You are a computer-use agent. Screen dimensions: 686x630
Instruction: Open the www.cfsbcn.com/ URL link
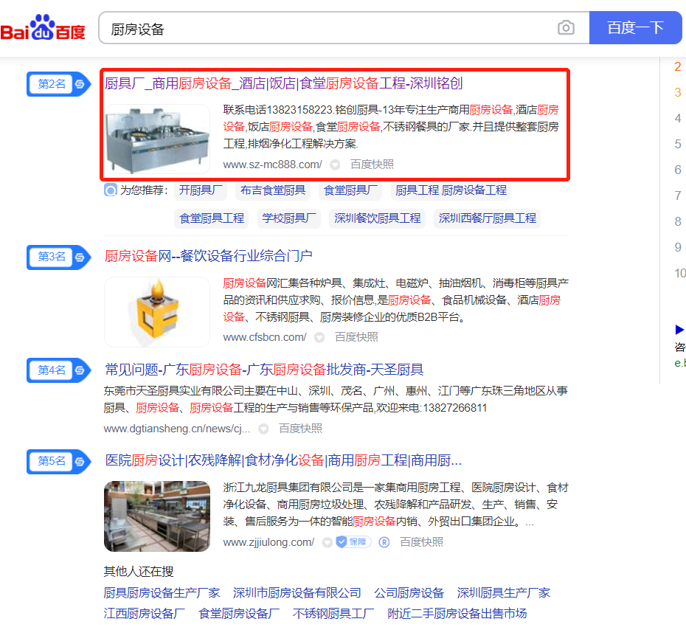coord(265,337)
